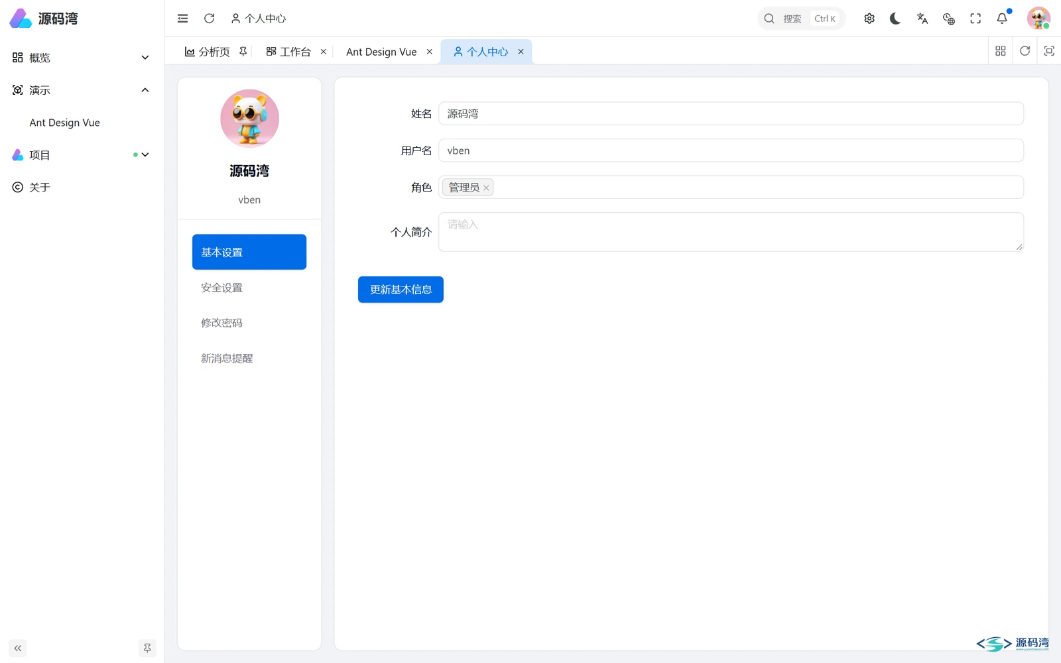Open the 关于 sidebar item
The width and height of the screenshot is (1061, 663).
coord(82,188)
